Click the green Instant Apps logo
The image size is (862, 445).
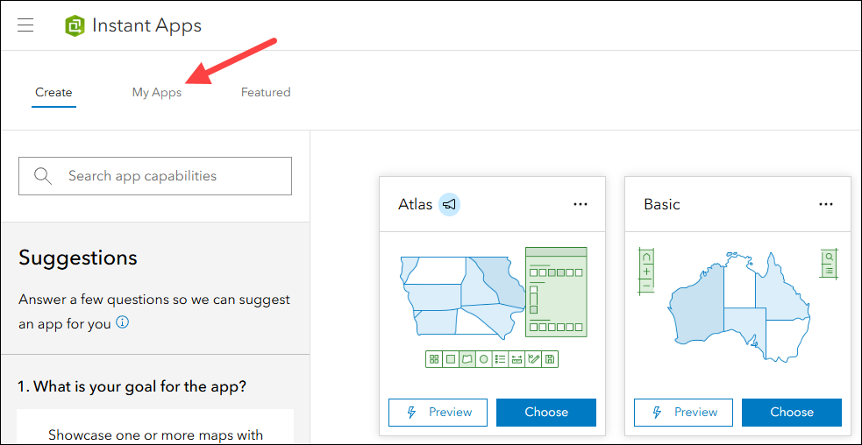pos(75,25)
